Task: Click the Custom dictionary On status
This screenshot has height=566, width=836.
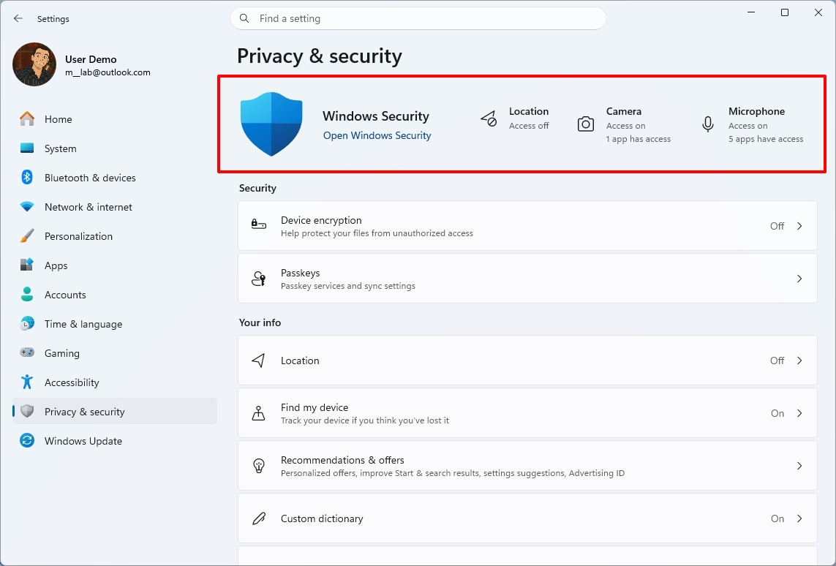Action: pyautogui.click(x=777, y=518)
